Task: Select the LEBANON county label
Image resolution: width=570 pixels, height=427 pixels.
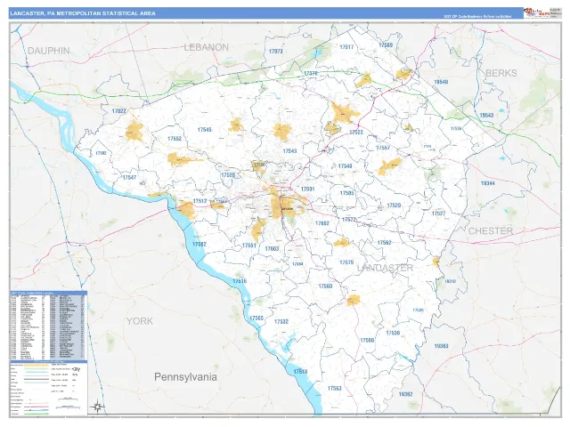Action: pos(206,47)
